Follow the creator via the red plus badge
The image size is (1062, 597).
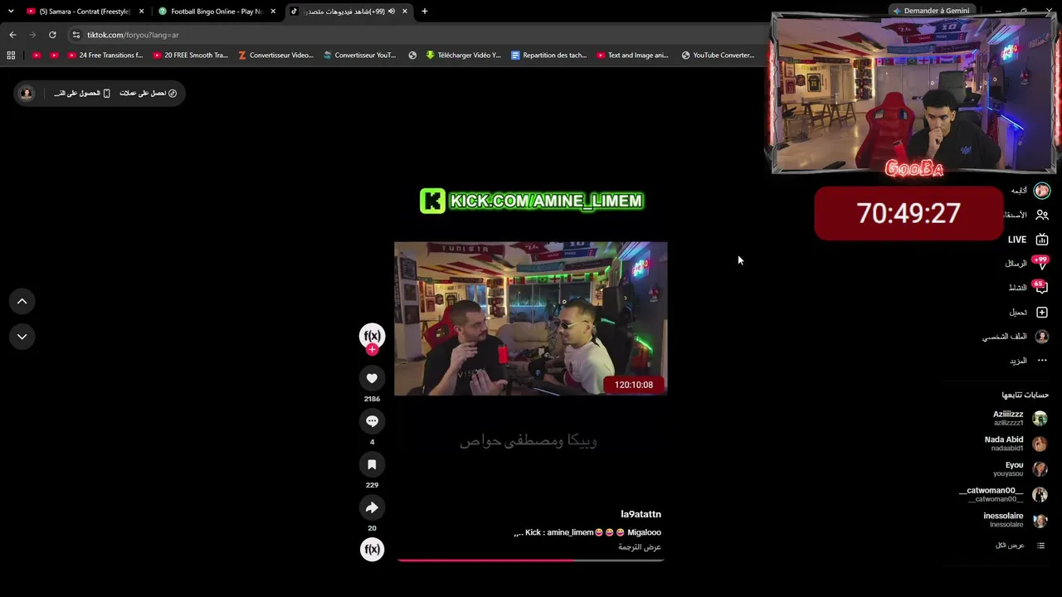pyautogui.click(x=372, y=350)
